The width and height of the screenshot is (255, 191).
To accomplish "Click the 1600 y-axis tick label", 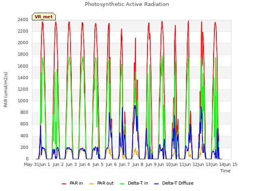I will pos(23,66).
